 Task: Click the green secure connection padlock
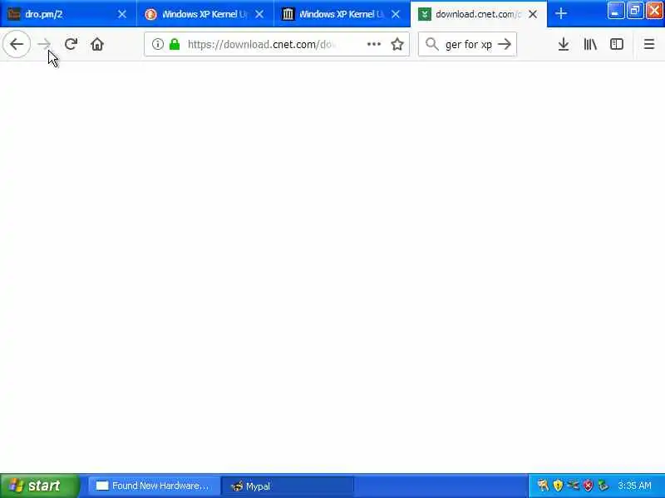[175, 44]
